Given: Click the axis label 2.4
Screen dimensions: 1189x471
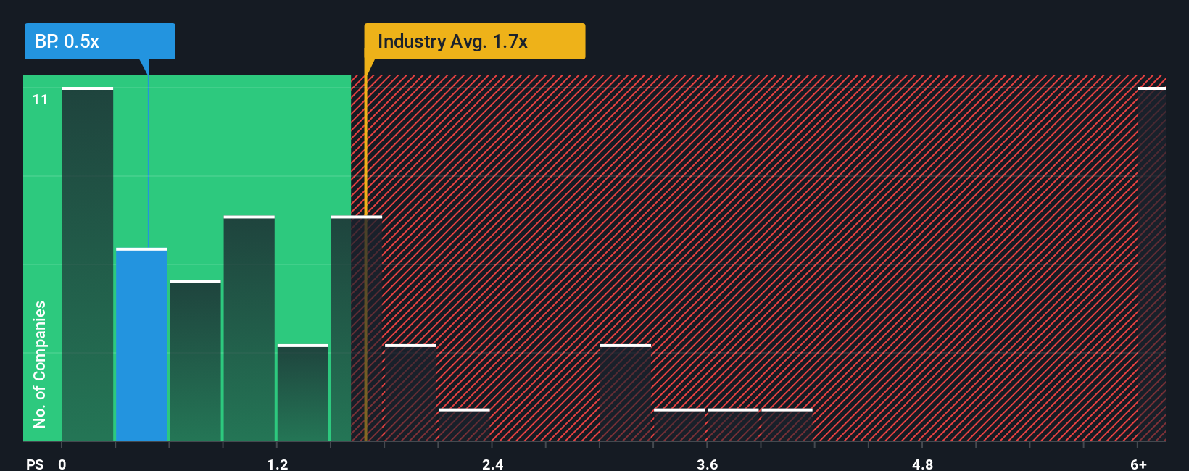Looking at the screenshot, I should [x=493, y=464].
